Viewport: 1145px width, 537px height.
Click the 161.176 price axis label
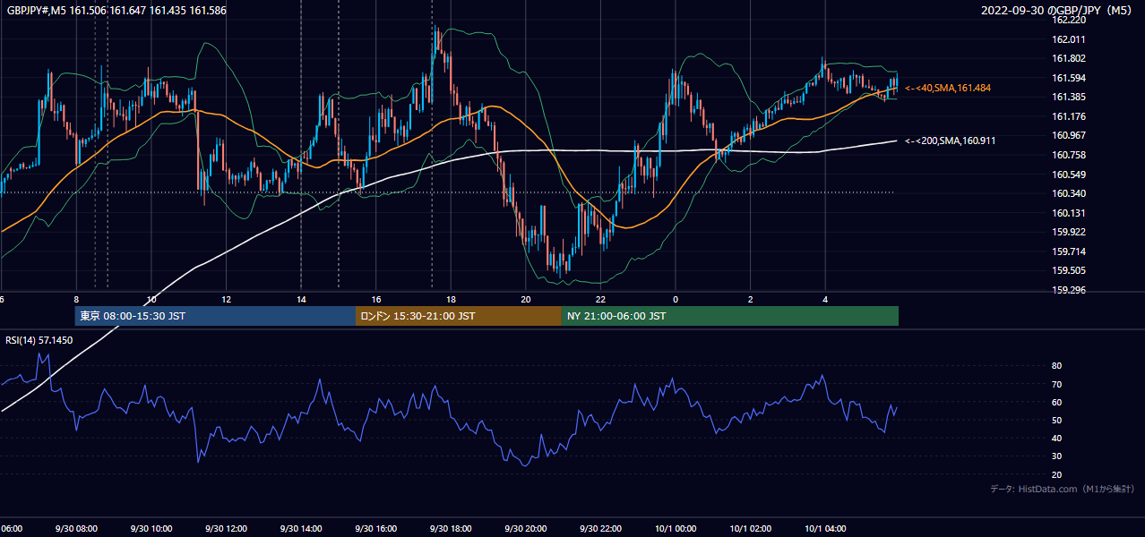tap(1068, 116)
